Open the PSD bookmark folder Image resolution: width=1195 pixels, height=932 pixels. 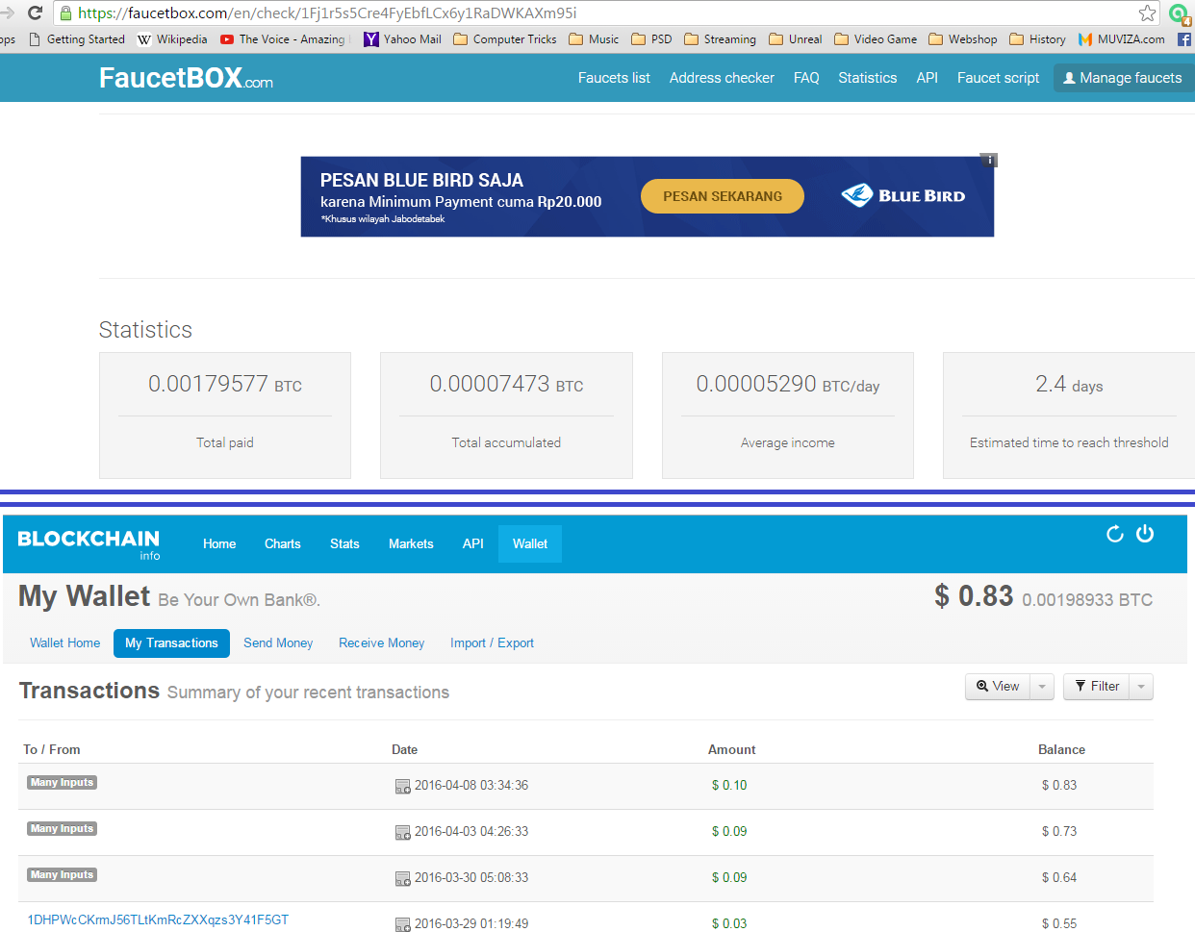(651, 39)
